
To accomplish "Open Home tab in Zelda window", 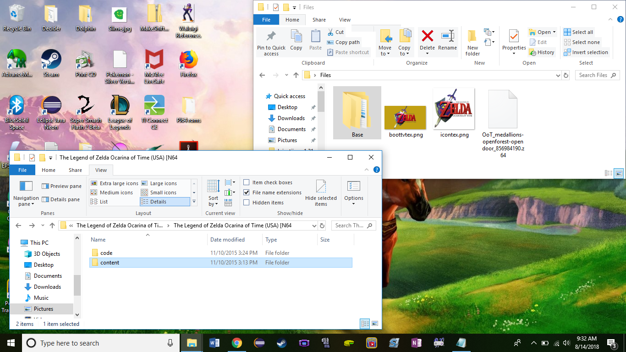I will pos(49,170).
